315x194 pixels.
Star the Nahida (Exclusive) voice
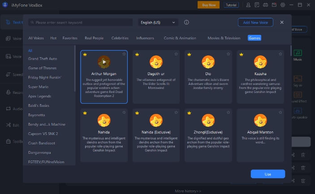pyautogui.click(x=176, y=113)
